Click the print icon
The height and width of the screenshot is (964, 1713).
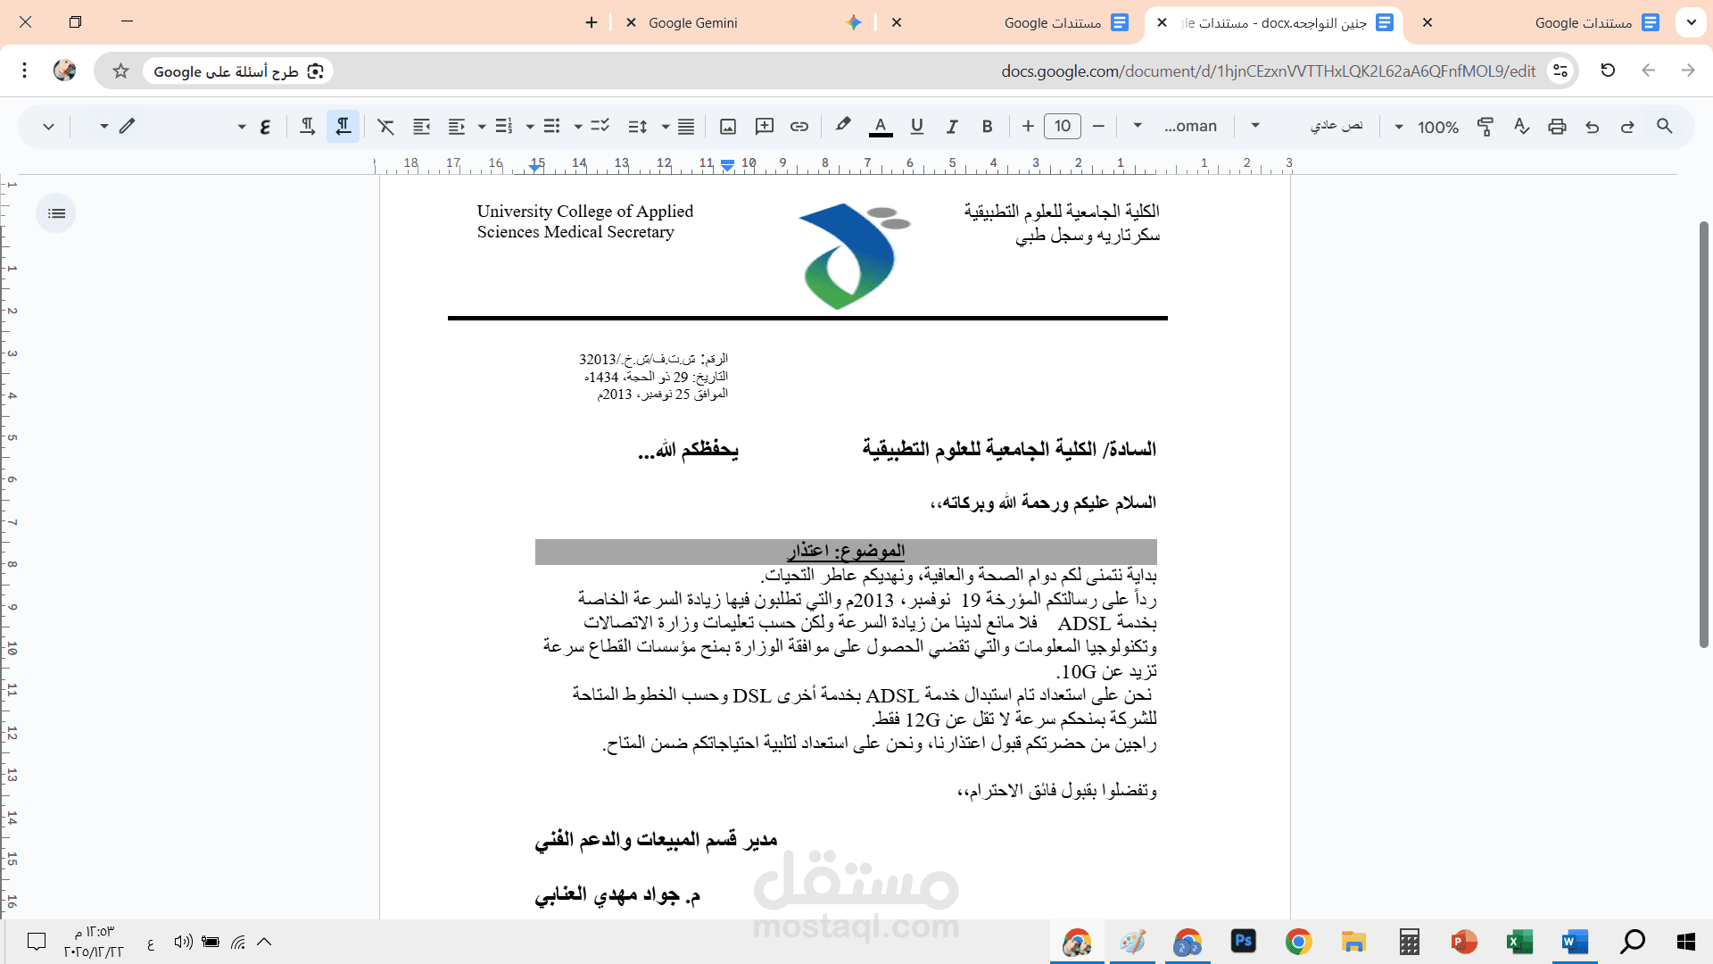1557,126
